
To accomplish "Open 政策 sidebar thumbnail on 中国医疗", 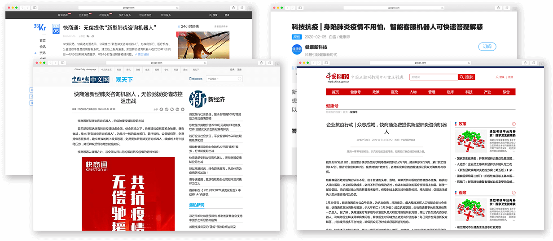I will tap(471, 141).
